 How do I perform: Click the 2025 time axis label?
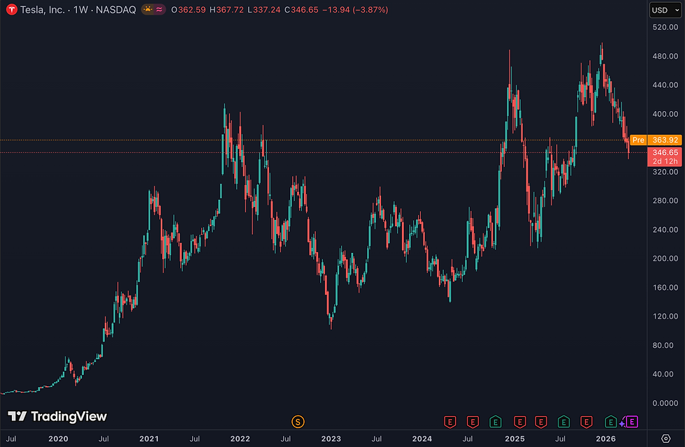click(514, 439)
